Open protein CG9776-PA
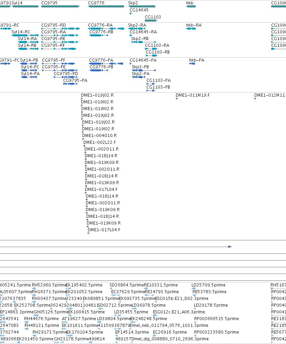Viewport: 286px width, 344px height. tap(106, 64)
